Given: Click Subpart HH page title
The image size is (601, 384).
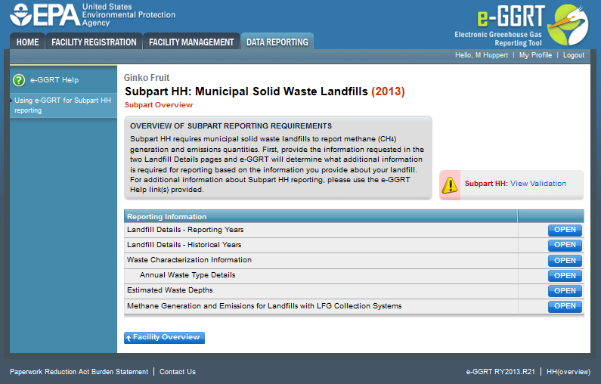Looking at the screenshot, I should pyautogui.click(x=265, y=91).
